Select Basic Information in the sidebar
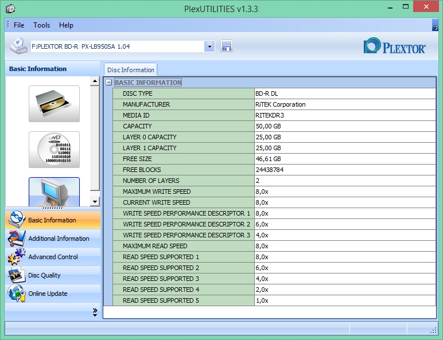The width and height of the screenshot is (443, 340). [x=52, y=220]
